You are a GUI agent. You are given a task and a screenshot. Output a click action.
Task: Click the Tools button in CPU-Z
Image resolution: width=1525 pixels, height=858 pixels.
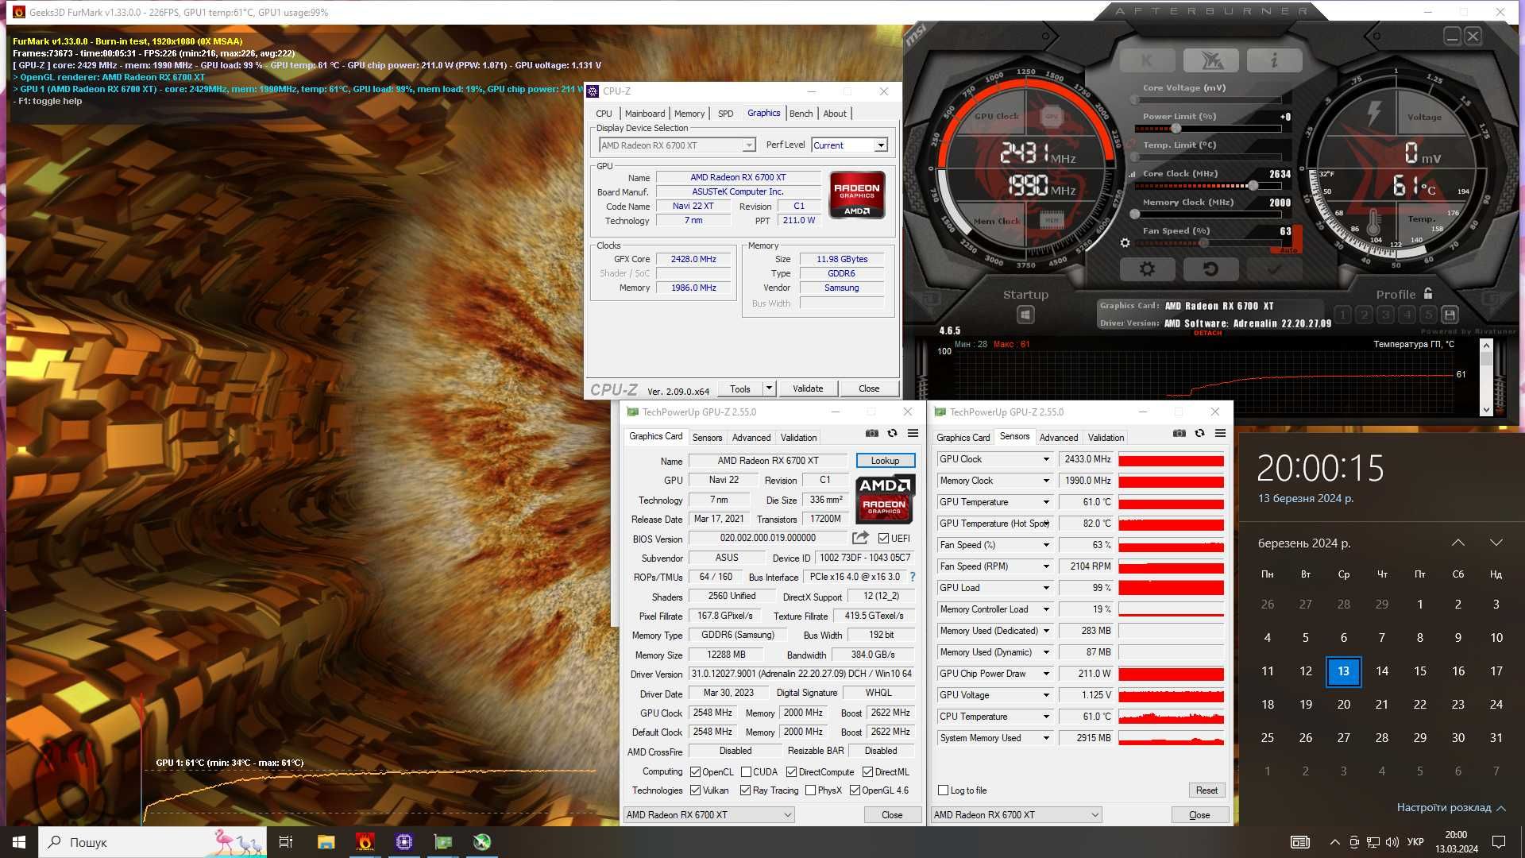pyautogui.click(x=740, y=388)
